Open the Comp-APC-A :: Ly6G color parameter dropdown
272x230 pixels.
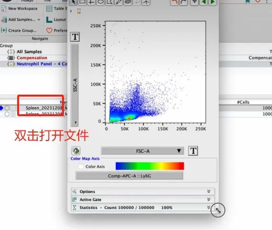tap(129, 176)
